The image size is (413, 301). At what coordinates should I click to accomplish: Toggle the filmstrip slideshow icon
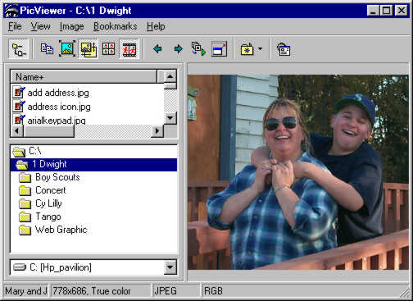129,49
